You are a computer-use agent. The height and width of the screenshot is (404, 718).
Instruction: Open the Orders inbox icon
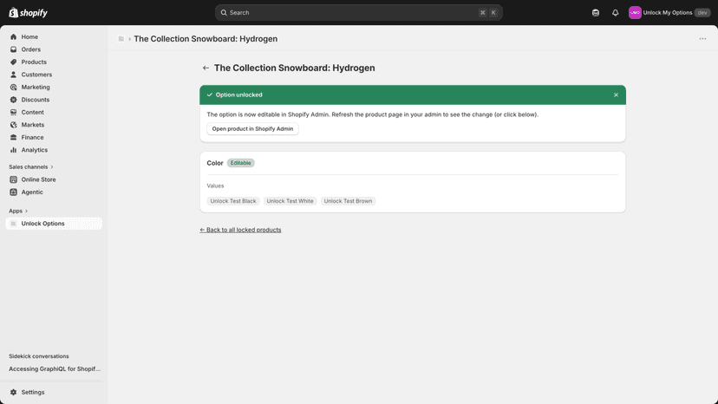pyautogui.click(x=13, y=49)
